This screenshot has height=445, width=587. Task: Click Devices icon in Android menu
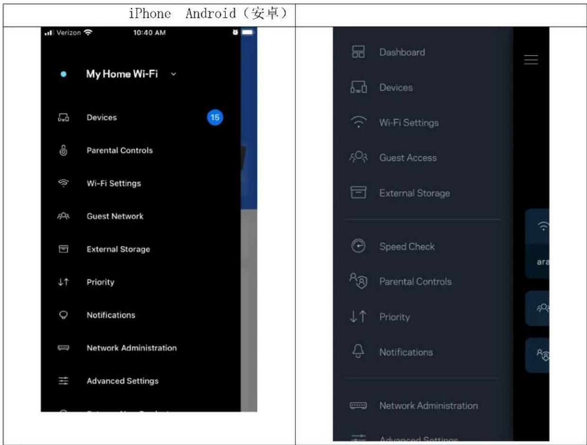[358, 87]
